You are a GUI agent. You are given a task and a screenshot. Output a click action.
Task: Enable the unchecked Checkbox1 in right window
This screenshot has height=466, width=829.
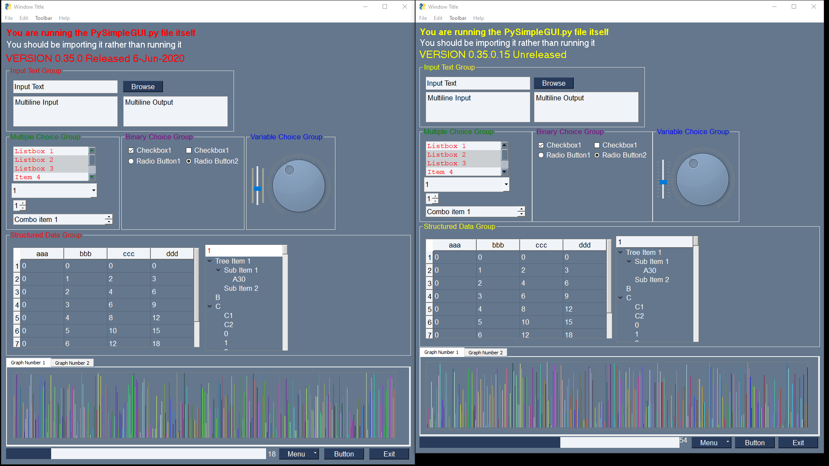pos(597,145)
